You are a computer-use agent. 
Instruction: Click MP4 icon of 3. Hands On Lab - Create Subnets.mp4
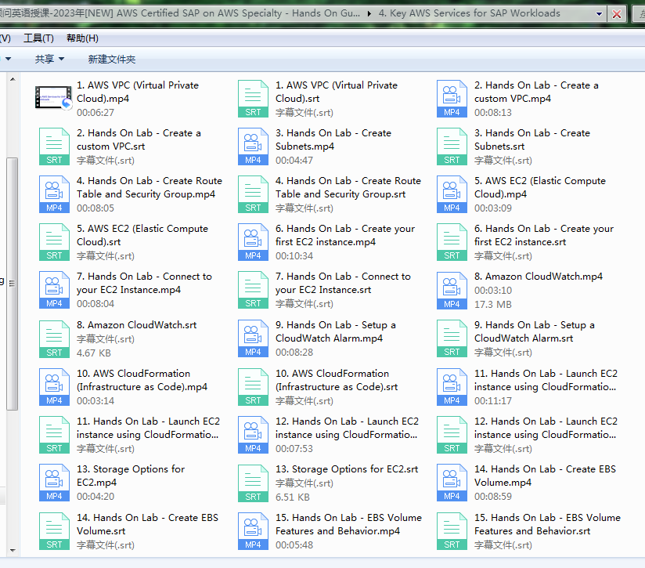(253, 147)
